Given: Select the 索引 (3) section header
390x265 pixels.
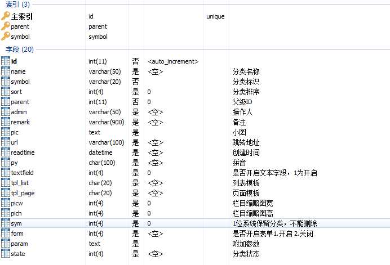Looking at the screenshot, I should (17, 5).
